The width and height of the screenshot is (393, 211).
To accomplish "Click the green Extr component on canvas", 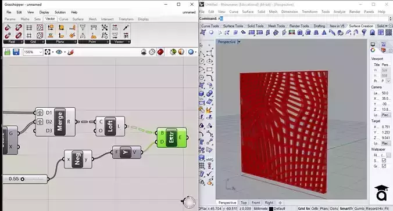I will [x=172, y=137].
